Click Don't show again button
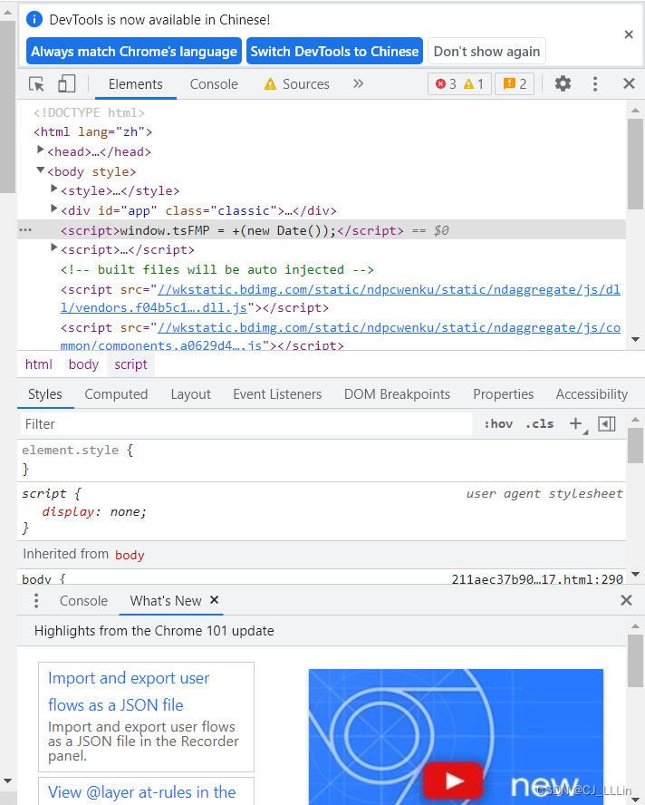Viewport: 645px width, 805px height. [x=486, y=52]
